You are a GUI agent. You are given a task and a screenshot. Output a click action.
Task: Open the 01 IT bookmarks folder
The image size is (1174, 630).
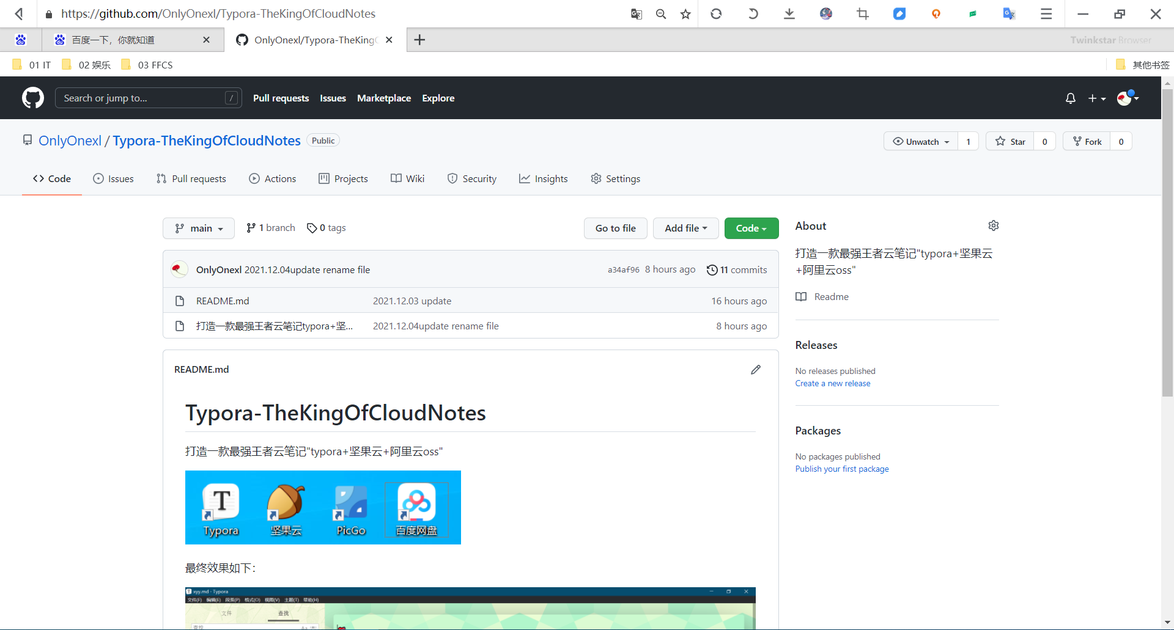[32, 65]
